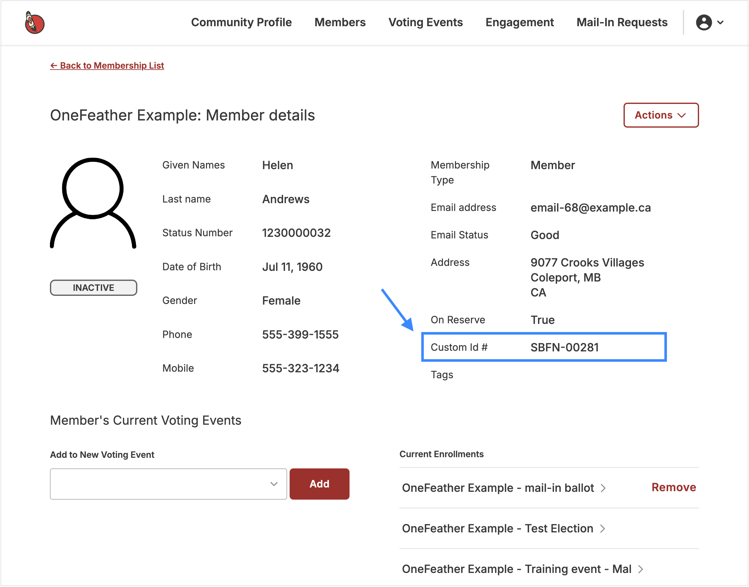Screen dimensions: 749x587
Task: Open OneFeather Example - mail-in ballot enrollment
Action: point(498,488)
